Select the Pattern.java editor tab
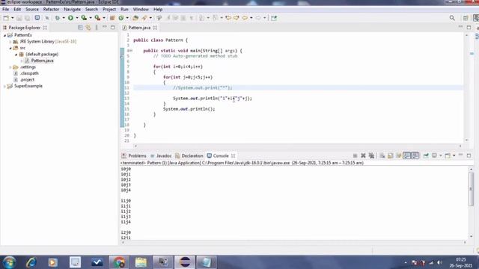The image size is (479, 269). click(139, 28)
